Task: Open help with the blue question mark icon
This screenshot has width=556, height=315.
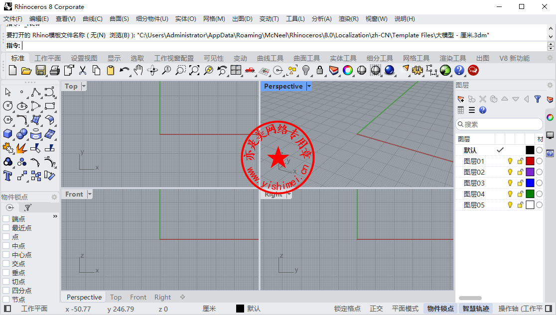Action: tap(459, 71)
